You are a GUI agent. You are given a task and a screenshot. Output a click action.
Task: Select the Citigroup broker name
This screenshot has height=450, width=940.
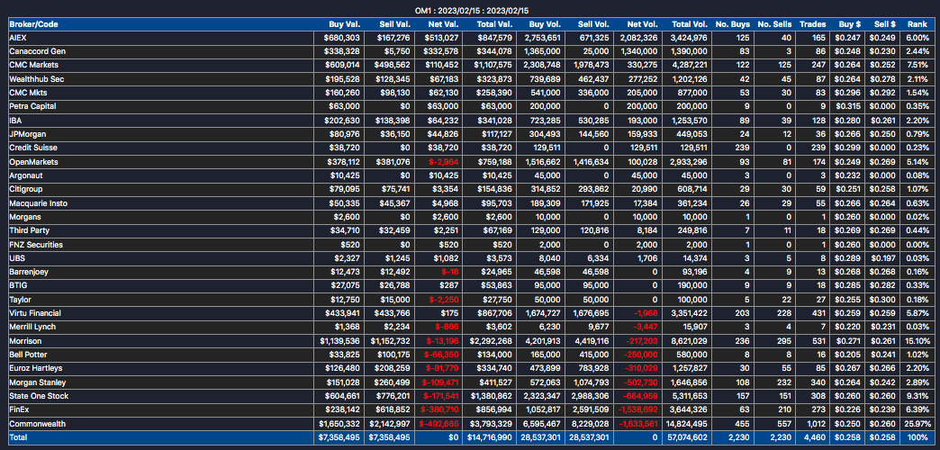coord(26,189)
